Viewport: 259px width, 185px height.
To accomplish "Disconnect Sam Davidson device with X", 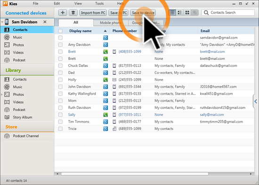I will click(45, 22).
